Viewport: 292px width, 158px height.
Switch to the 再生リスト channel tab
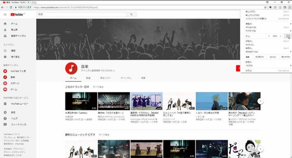pos(106,78)
